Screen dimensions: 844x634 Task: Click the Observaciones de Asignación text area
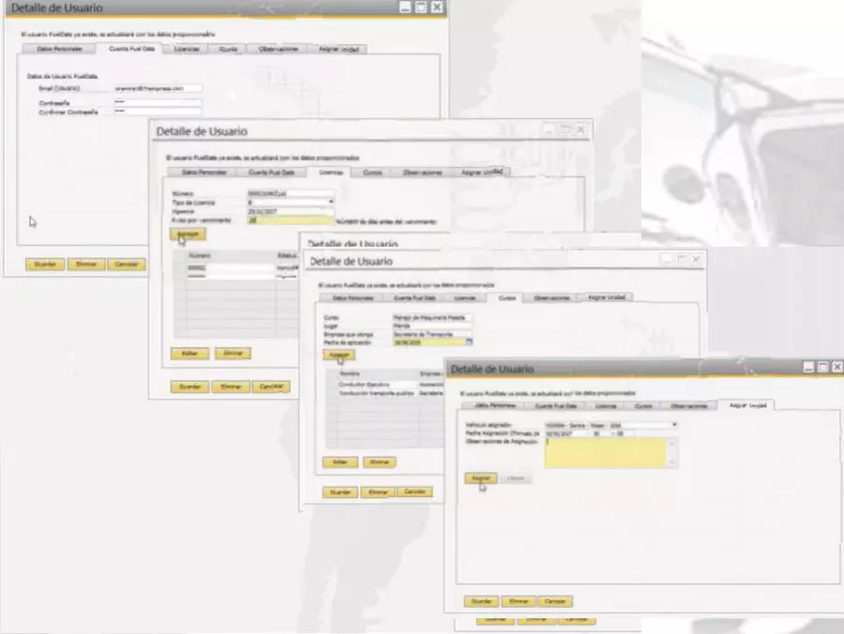tap(605, 452)
